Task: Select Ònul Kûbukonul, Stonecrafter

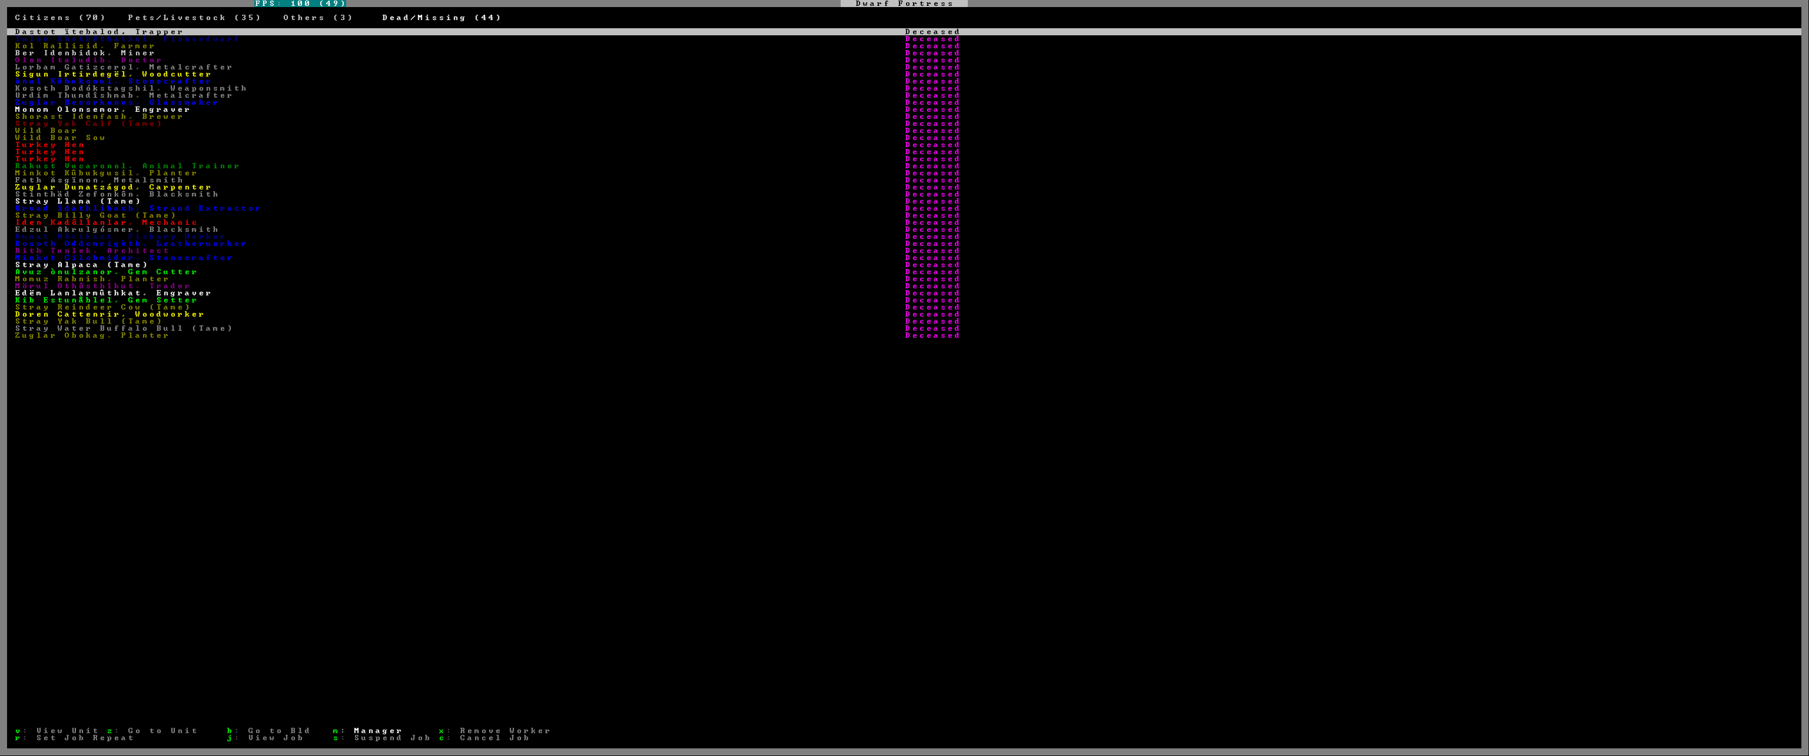Action: [x=113, y=81]
